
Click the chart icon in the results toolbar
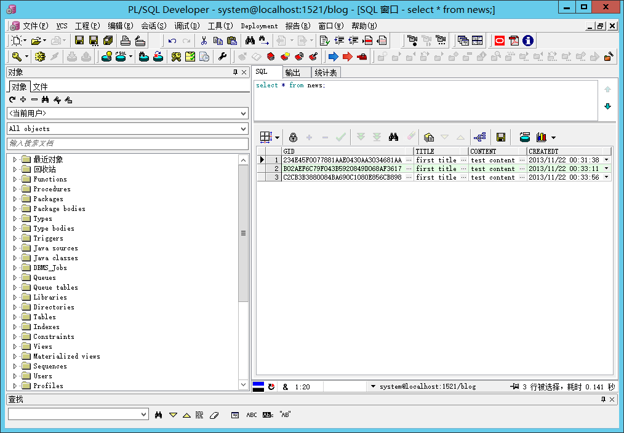coord(541,137)
